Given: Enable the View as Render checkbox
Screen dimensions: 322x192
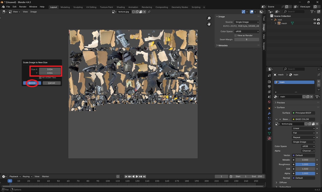Looking at the screenshot, I should 235,35.
